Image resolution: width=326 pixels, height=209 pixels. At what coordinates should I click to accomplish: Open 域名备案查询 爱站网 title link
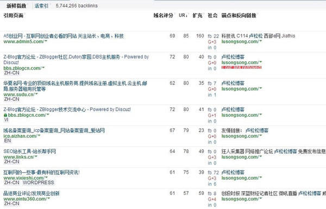pyautogui.click(x=54, y=130)
